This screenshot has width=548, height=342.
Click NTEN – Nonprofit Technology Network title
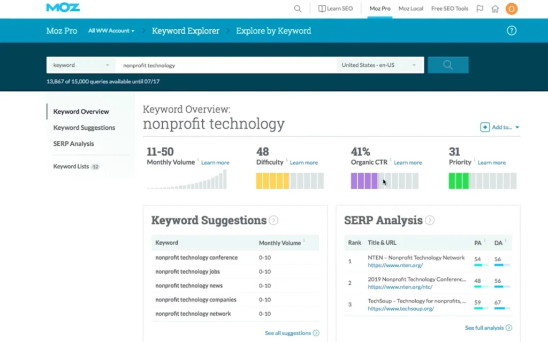(416, 258)
